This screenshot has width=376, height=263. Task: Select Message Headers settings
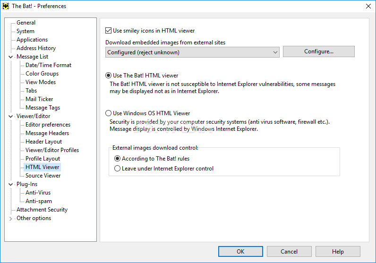pos(47,133)
